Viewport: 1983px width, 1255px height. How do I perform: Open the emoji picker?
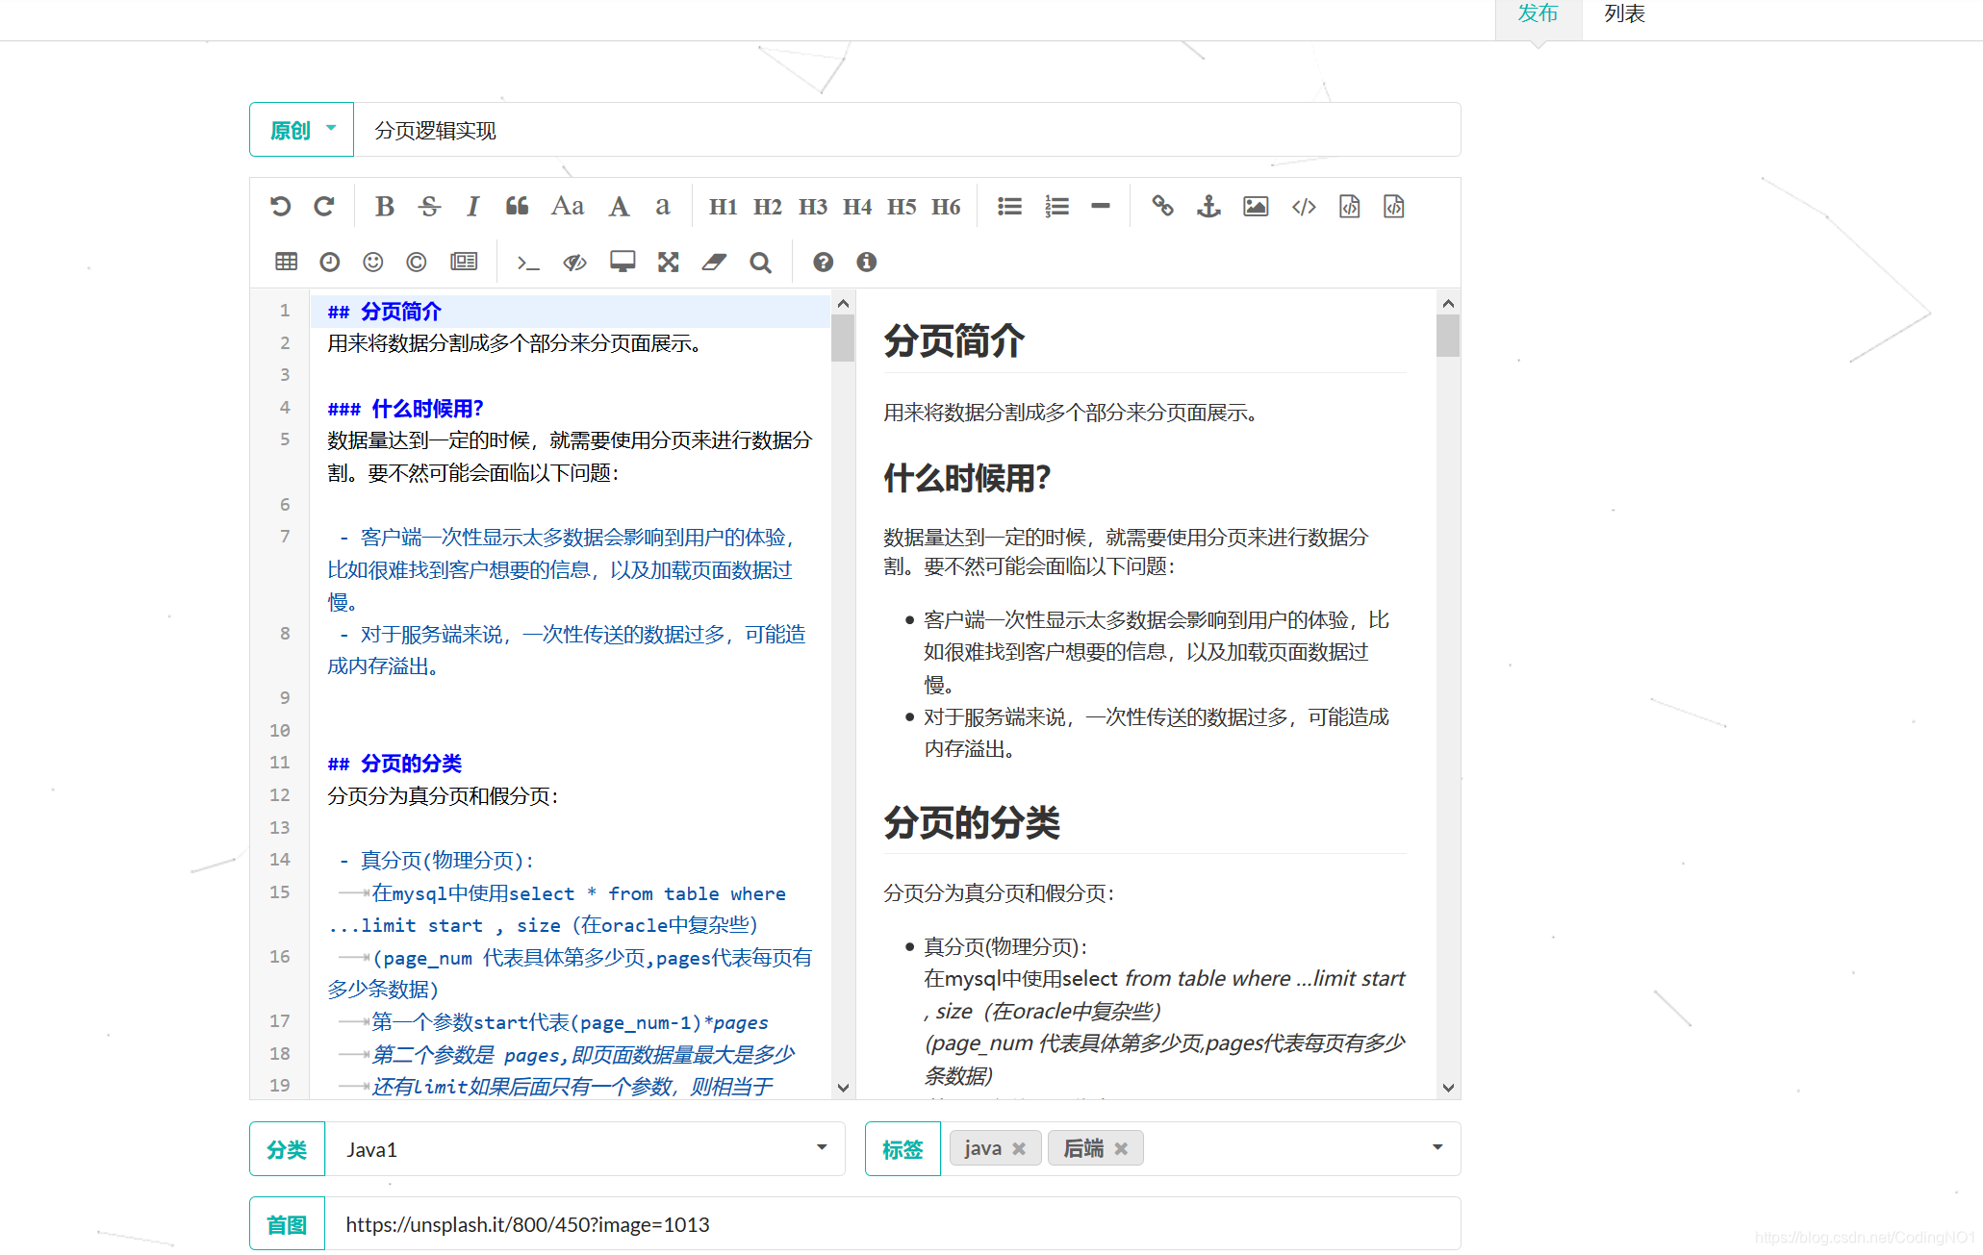(x=373, y=262)
